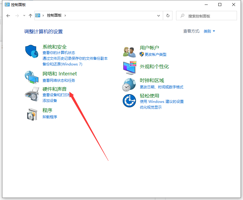The width and height of the screenshot is (243, 200).
Task: Expand the chevron after 控制面板 in address bar
Action: pyautogui.click(x=65, y=16)
